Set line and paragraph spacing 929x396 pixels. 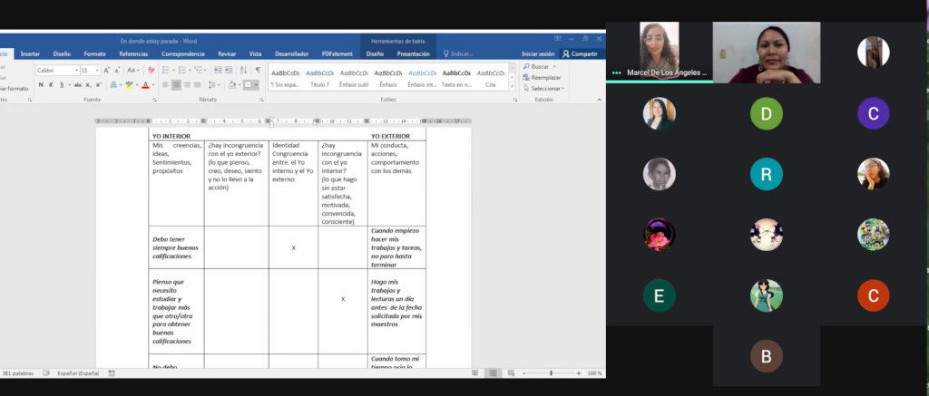click(211, 84)
